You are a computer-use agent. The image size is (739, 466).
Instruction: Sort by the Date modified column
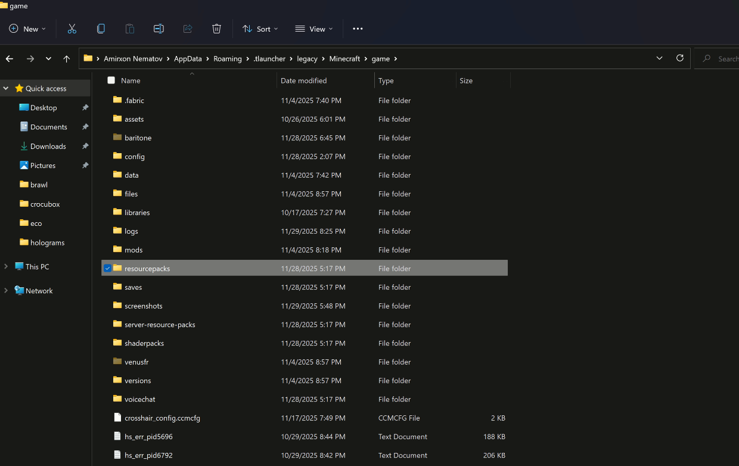pos(304,80)
